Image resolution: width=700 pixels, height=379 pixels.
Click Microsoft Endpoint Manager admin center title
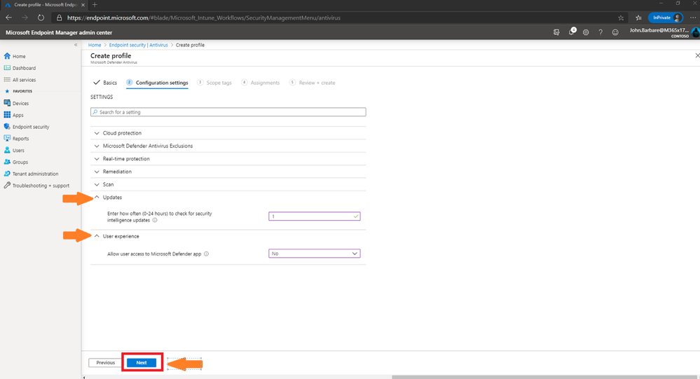(x=59, y=33)
